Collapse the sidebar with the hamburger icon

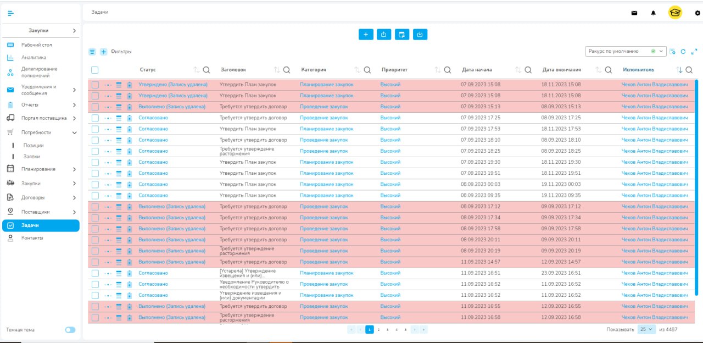click(10, 13)
